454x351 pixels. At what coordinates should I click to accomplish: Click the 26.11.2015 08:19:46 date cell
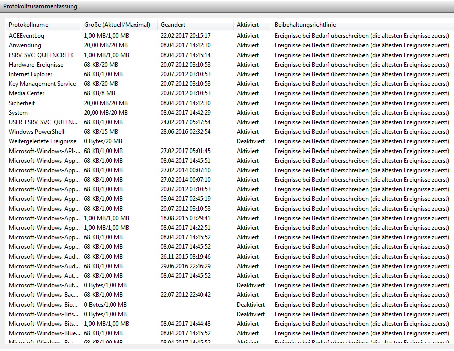point(186,257)
